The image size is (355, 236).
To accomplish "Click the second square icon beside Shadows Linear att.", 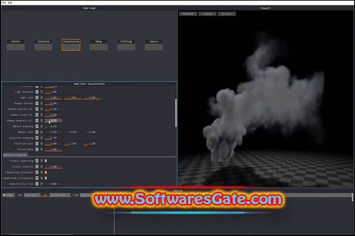I will 41,115.
